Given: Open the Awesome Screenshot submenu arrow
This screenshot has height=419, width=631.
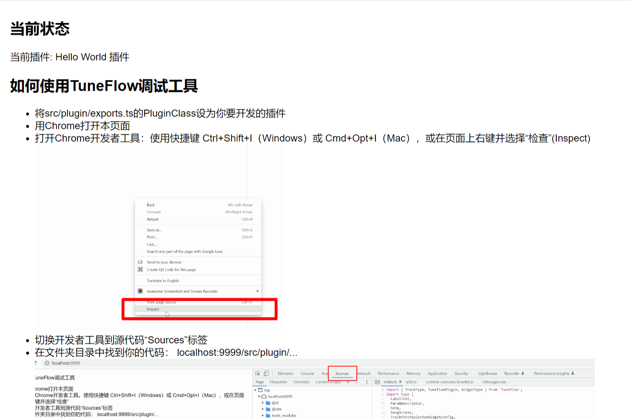Looking at the screenshot, I should pos(258,291).
